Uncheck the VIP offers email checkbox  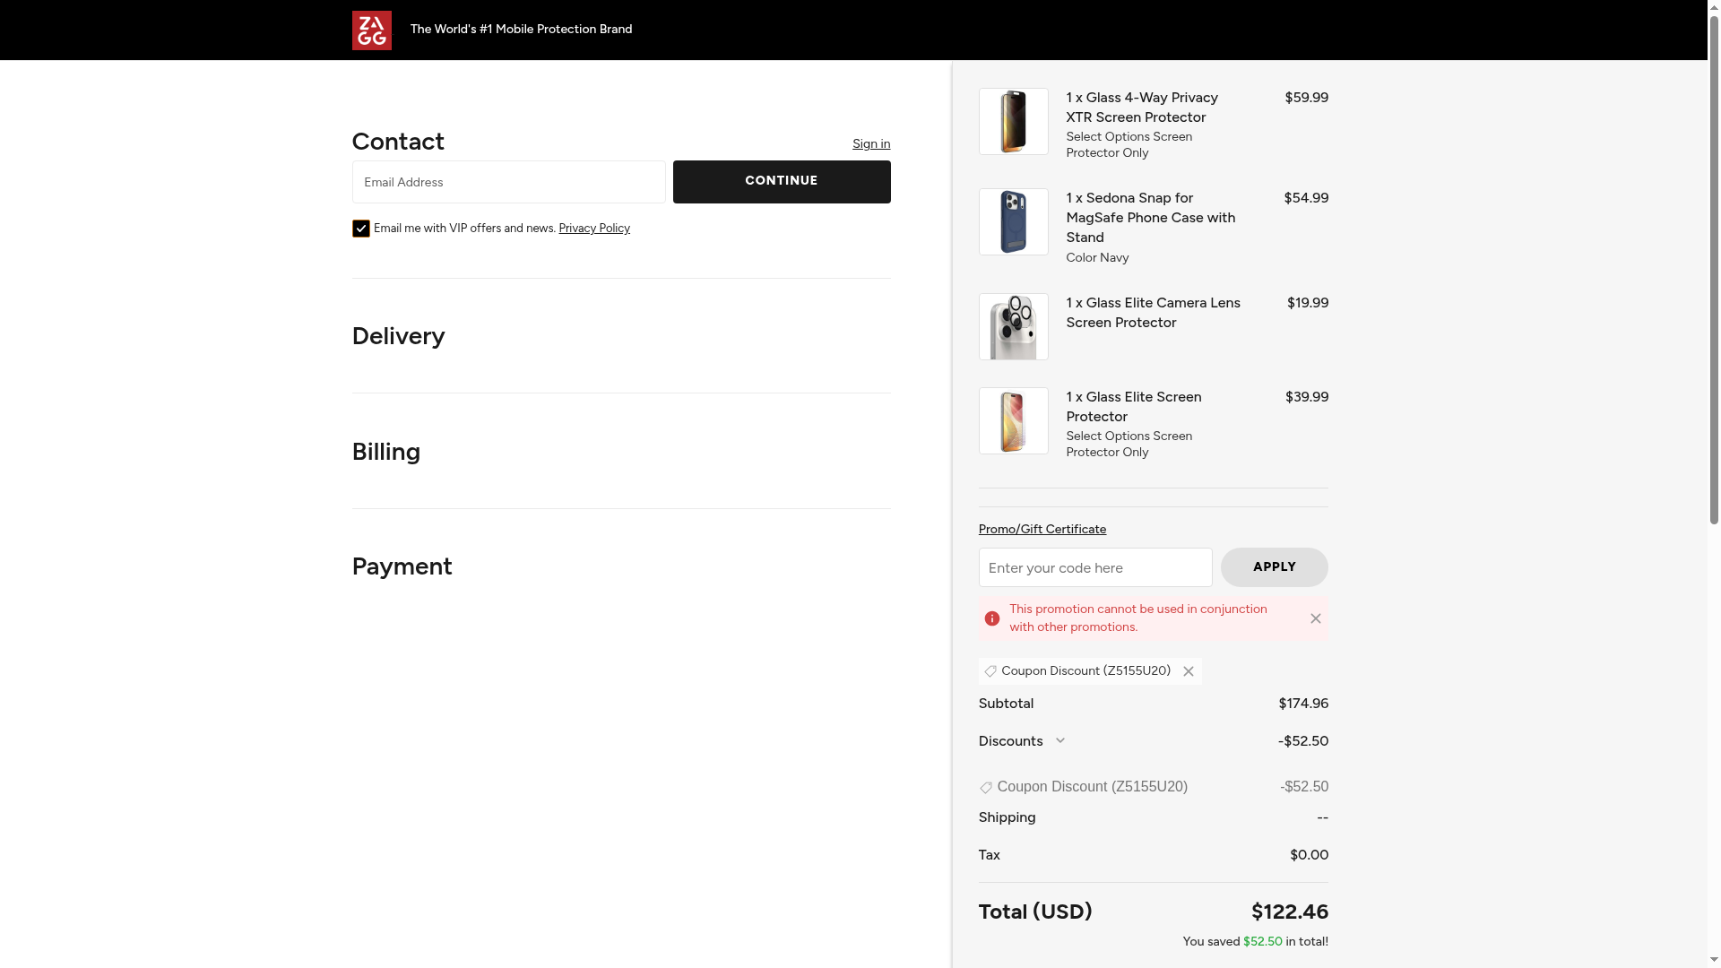coord(360,229)
